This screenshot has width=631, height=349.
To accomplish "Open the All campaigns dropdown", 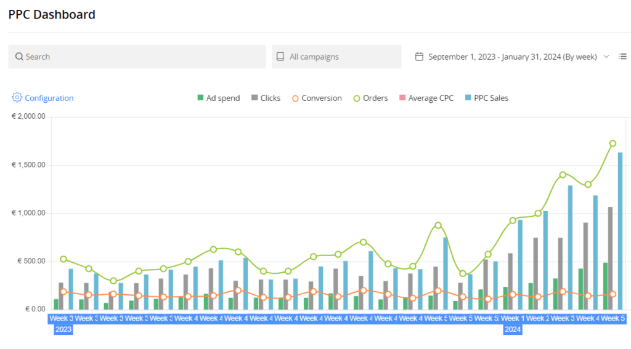I will (336, 57).
